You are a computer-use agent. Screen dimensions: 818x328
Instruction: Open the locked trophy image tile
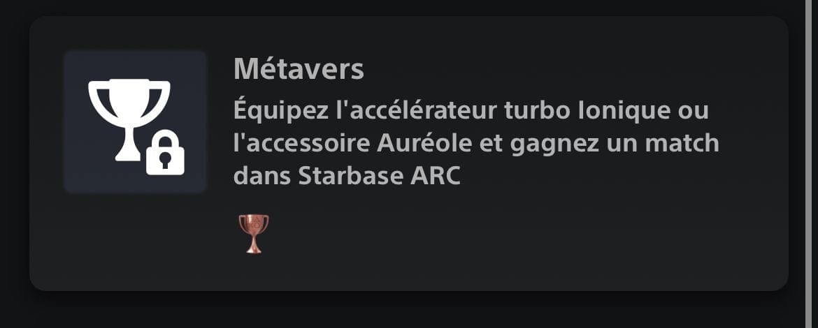click(x=135, y=122)
